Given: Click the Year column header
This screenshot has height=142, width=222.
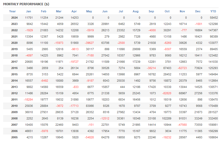Looking at the screenshot, I should 12,11.
